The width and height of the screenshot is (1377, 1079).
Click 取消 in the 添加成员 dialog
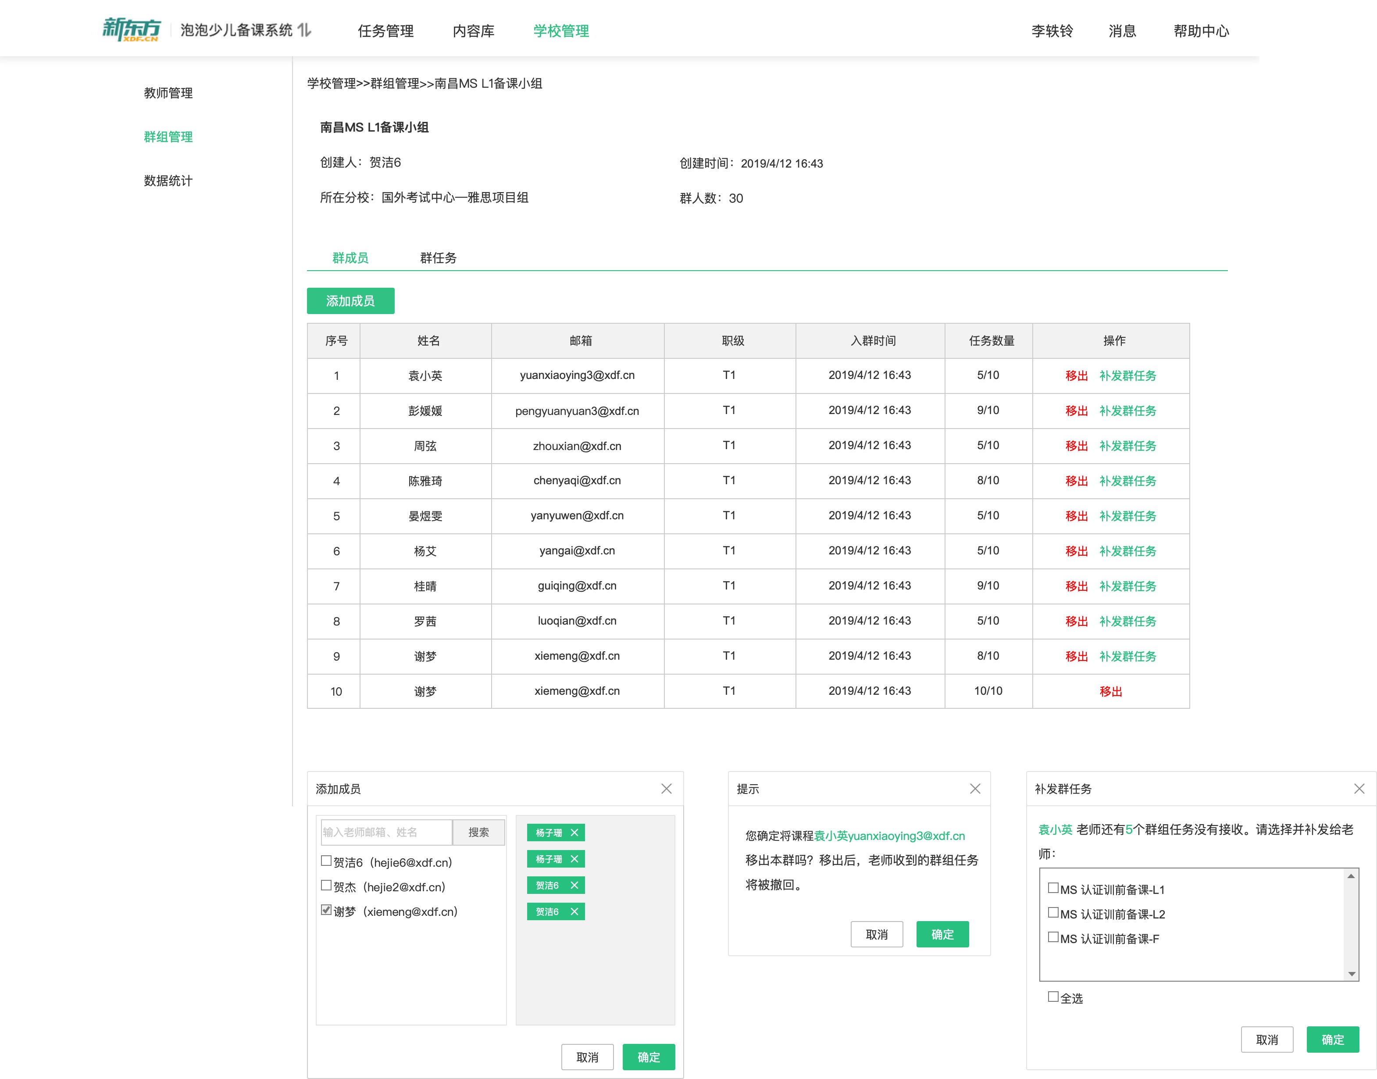coord(588,1057)
